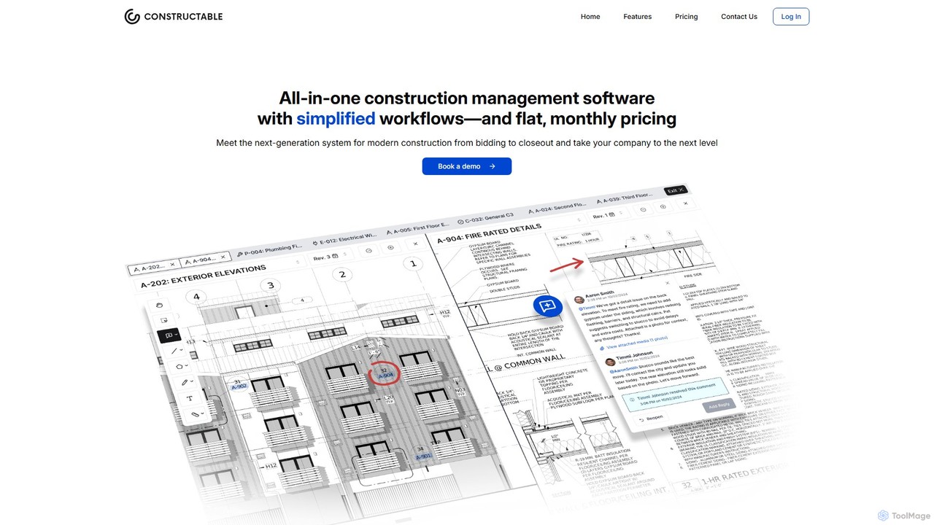Select the pencil markup tool
The height and width of the screenshot is (525, 934).
point(185,382)
